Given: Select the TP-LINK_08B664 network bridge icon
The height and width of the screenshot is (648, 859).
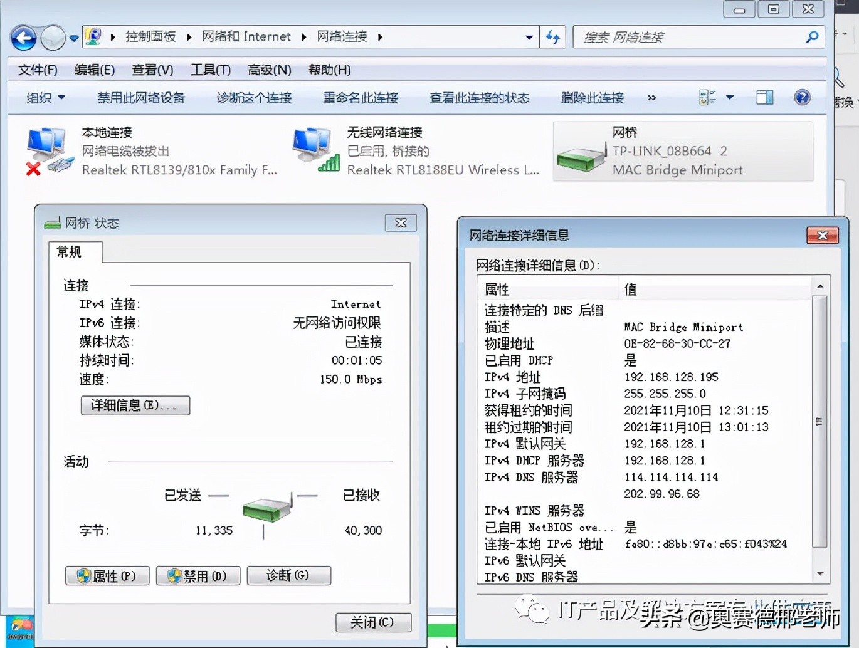Looking at the screenshot, I should (x=580, y=158).
